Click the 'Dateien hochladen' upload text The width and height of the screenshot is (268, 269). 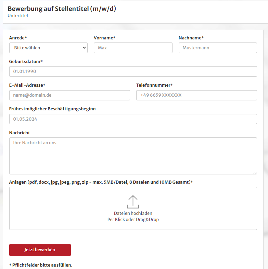coord(133,213)
